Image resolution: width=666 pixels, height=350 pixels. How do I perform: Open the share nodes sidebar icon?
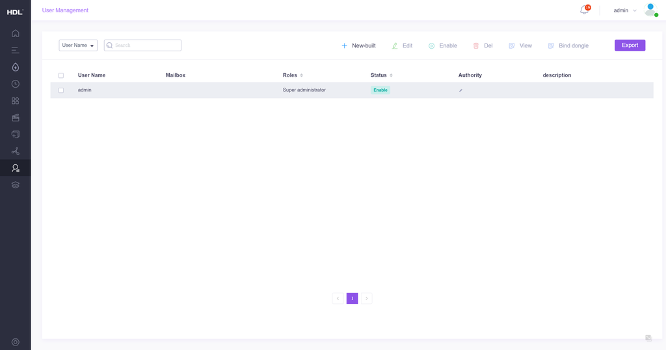coord(16,151)
